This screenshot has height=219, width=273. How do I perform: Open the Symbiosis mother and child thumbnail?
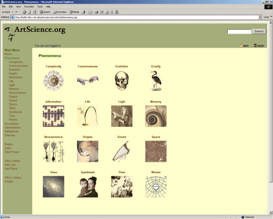pos(87,187)
